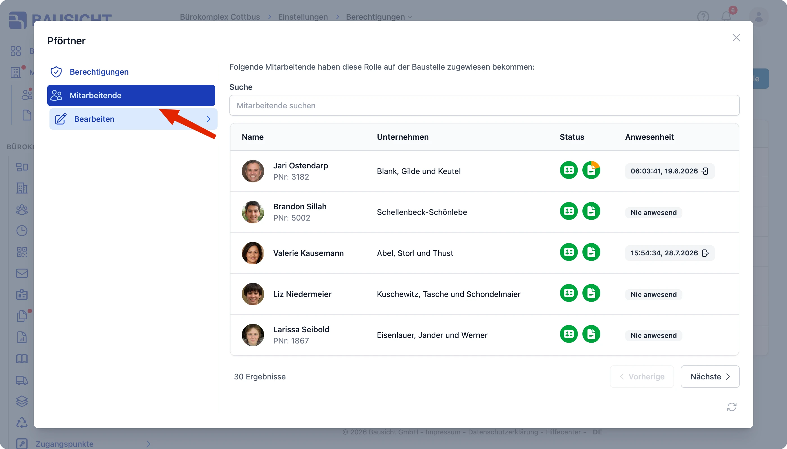
Task: Click Jari Ostendarp's document status icon
Action: coord(591,170)
